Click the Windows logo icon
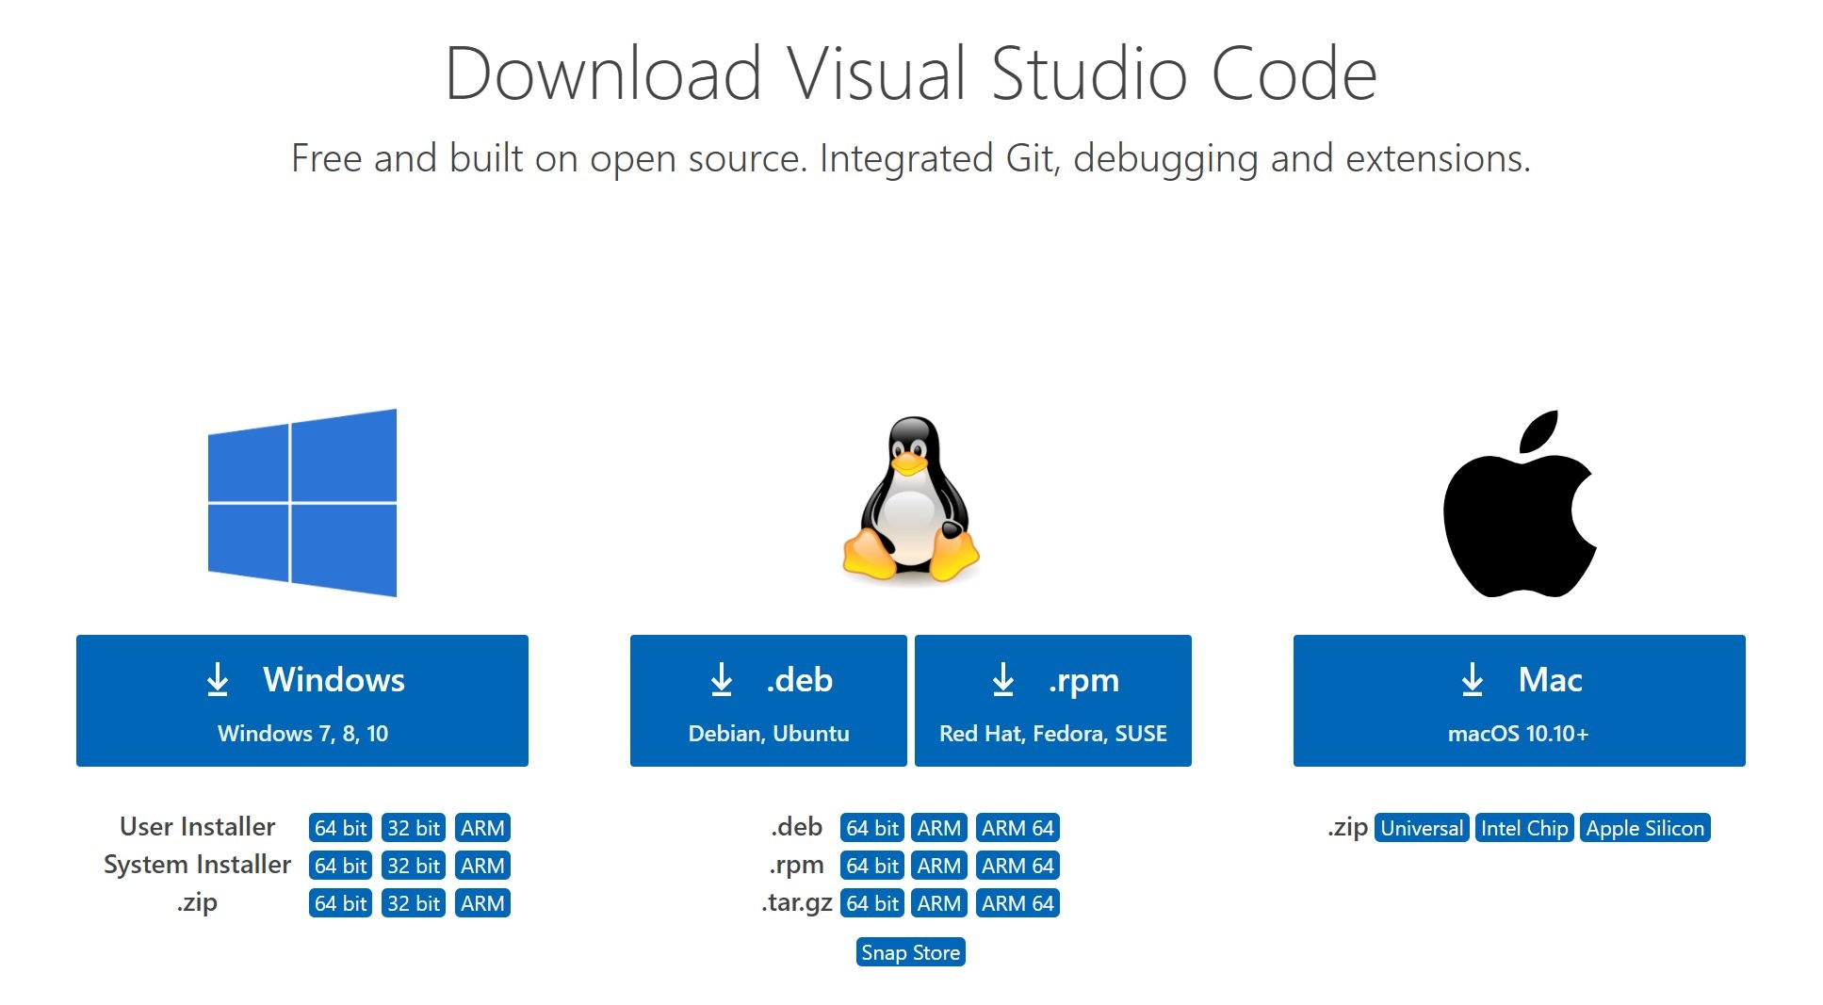The image size is (1823, 1005). 301,502
